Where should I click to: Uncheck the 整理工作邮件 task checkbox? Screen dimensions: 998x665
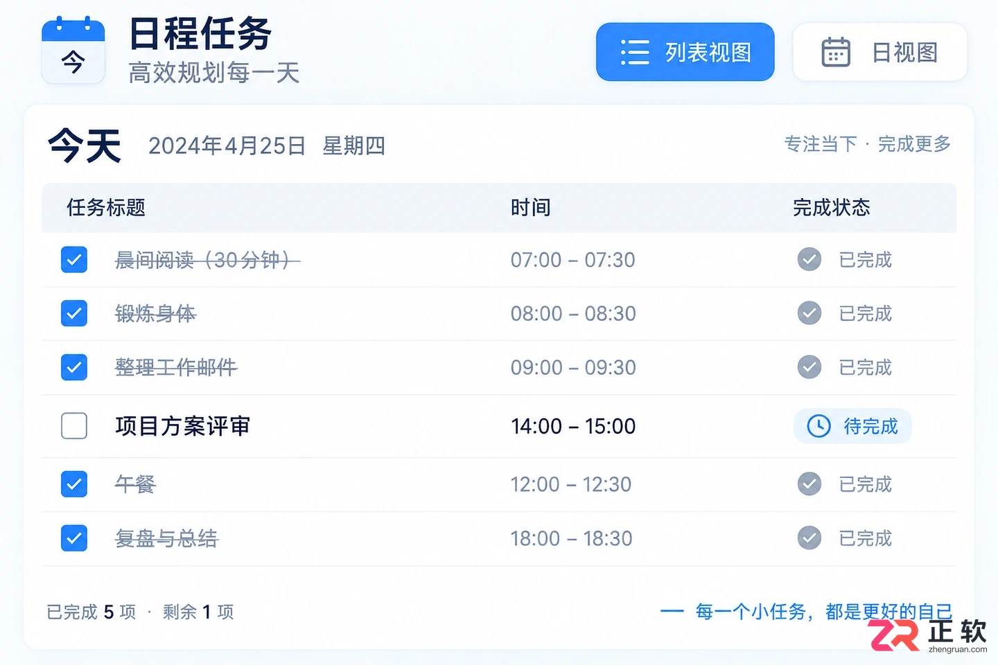coord(74,367)
